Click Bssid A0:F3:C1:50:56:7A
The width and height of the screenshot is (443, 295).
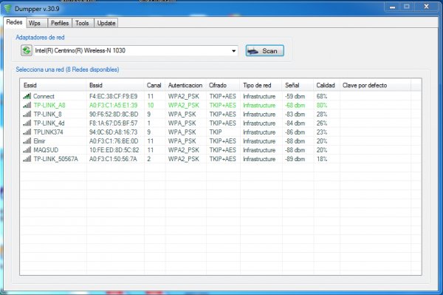(113, 159)
